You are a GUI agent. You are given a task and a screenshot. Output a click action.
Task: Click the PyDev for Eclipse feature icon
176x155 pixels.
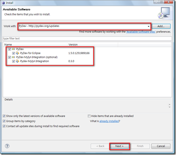[x=17, y=53]
